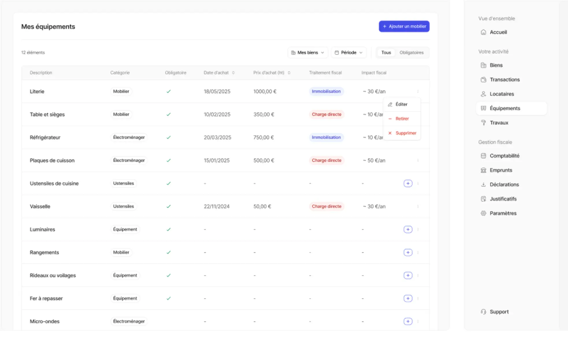Click the Paramètres gear icon

(483, 213)
